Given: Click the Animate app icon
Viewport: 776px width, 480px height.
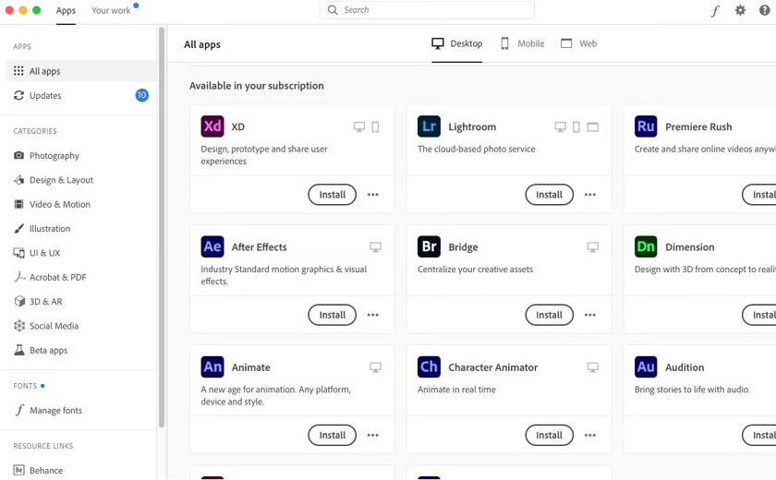Looking at the screenshot, I should tap(212, 366).
